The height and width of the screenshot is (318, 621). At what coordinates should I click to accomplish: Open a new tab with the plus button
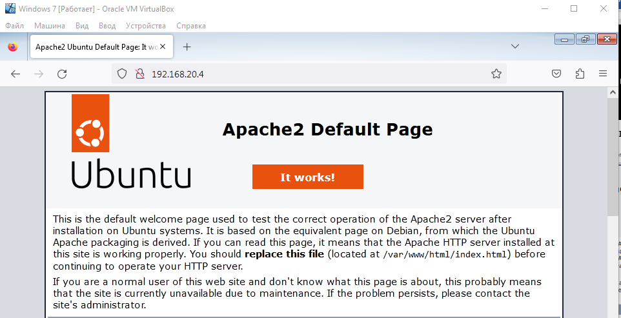pyautogui.click(x=187, y=46)
